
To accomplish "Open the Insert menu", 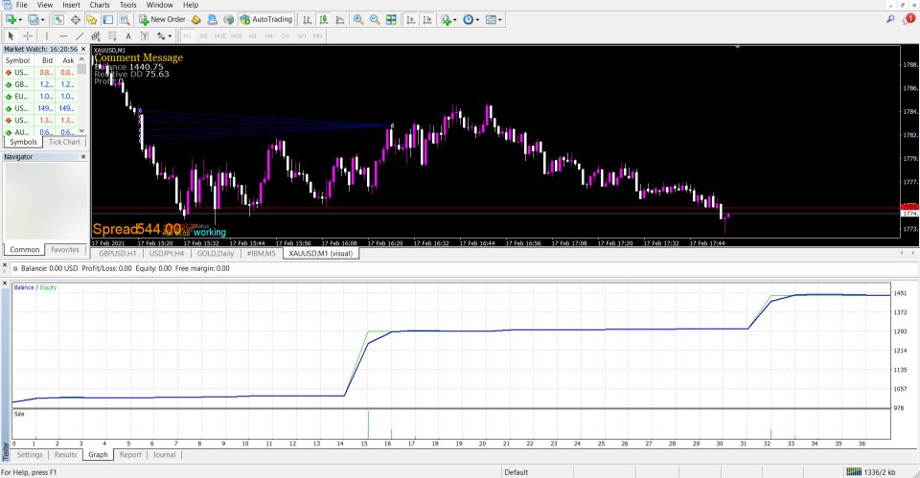I will (71, 5).
